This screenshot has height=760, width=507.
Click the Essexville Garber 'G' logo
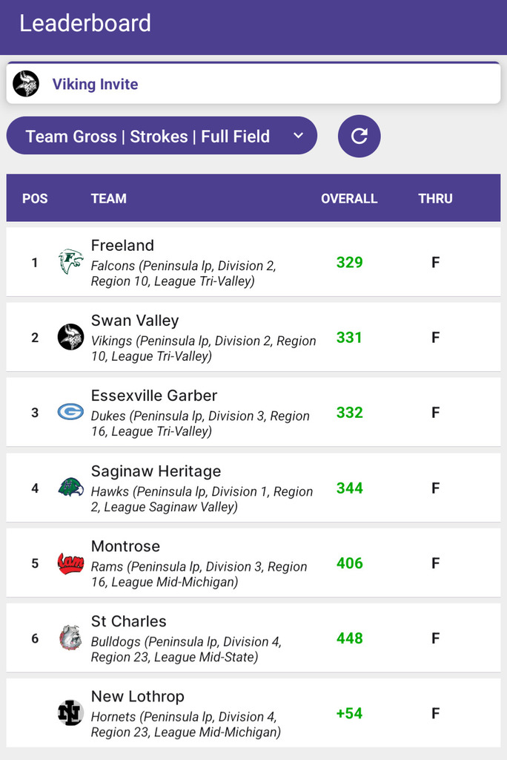pos(70,412)
